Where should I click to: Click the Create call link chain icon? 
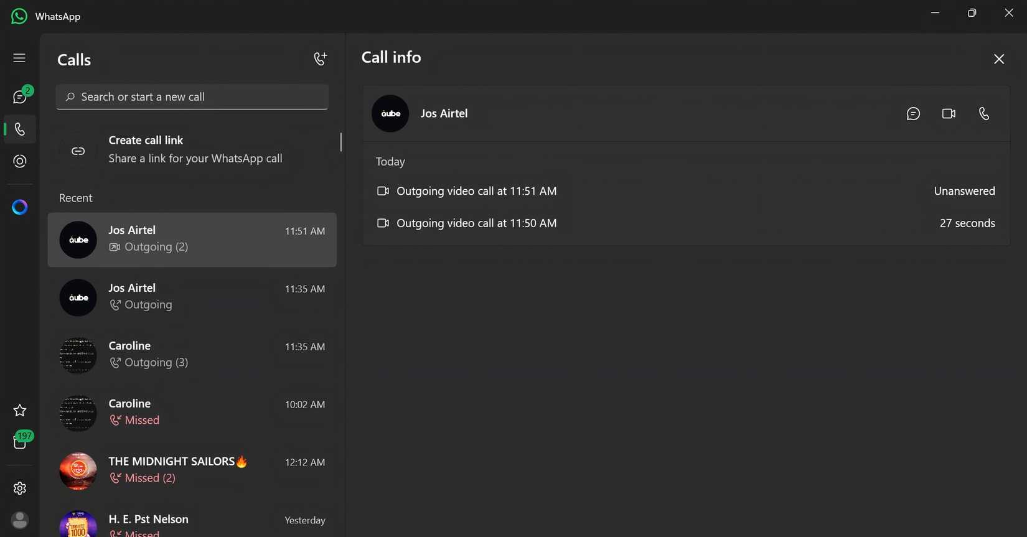78,151
